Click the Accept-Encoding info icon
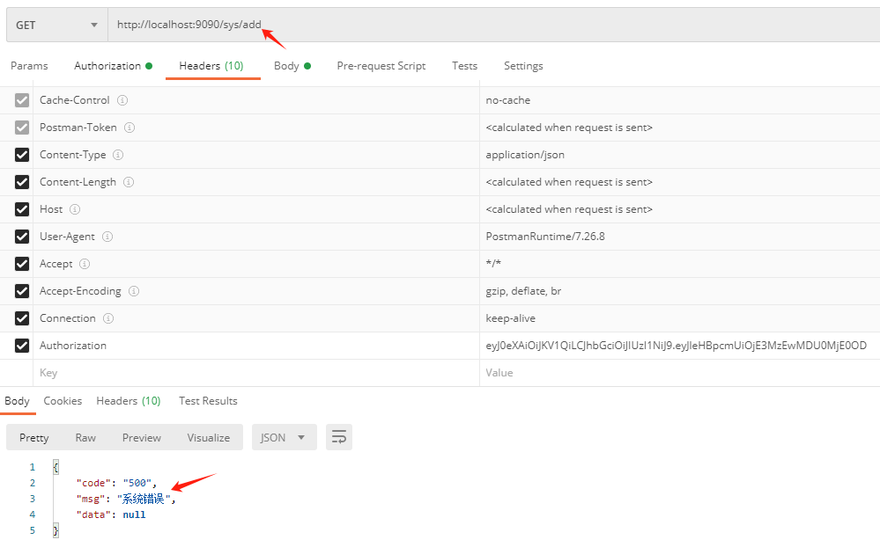 (134, 291)
